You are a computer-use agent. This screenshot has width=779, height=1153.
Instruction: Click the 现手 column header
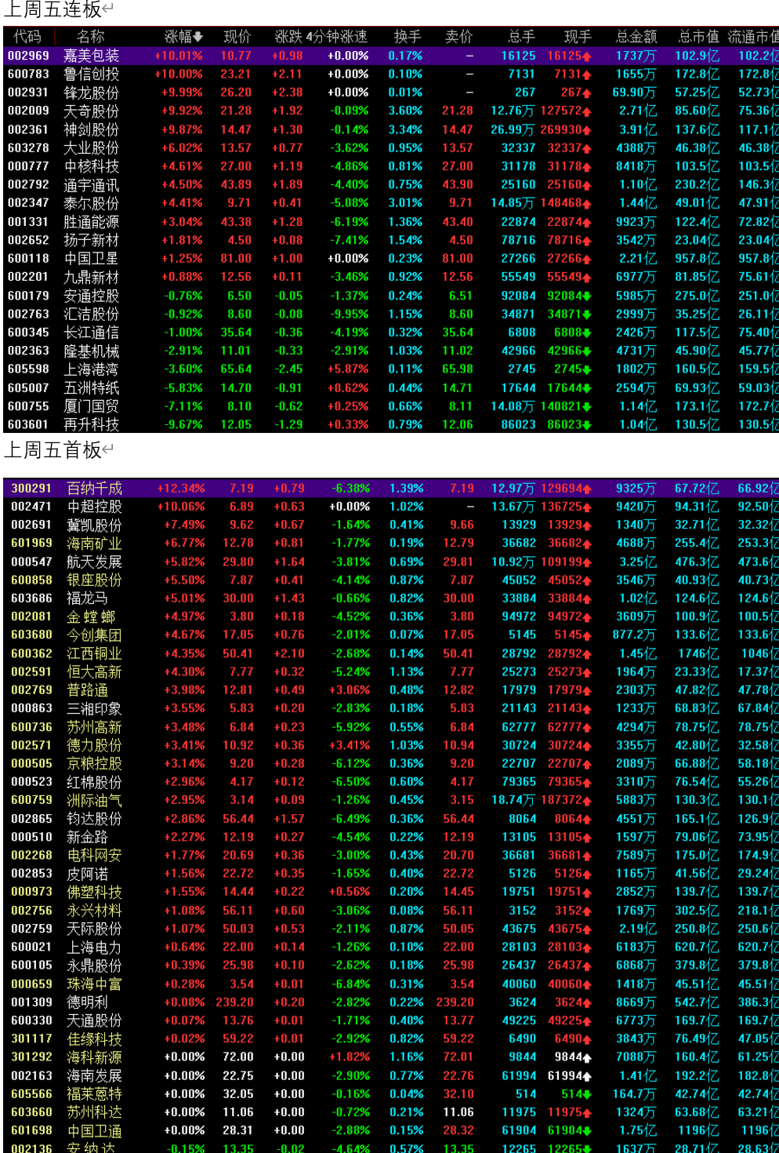click(x=578, y=37)
